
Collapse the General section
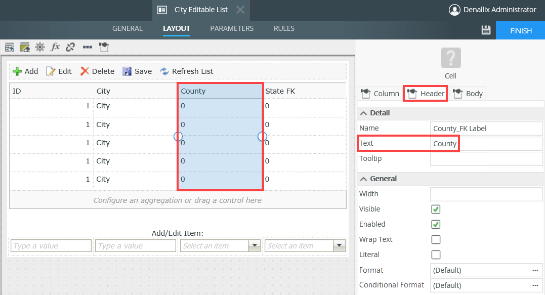pos(363,179)
